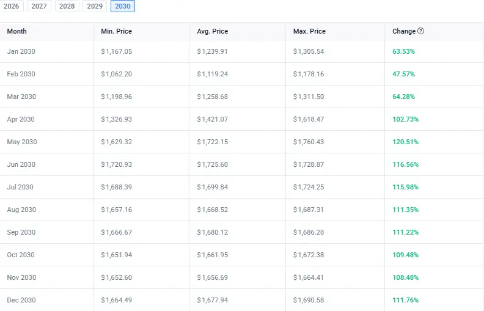Screen dimensions: 484x311
Task: Click the 109.48% change value
Action: (405, 255)
